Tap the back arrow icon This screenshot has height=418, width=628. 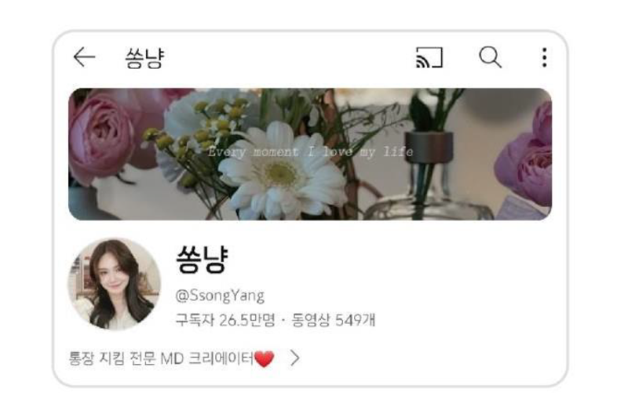pyautogui.click(x=84, y=56)
